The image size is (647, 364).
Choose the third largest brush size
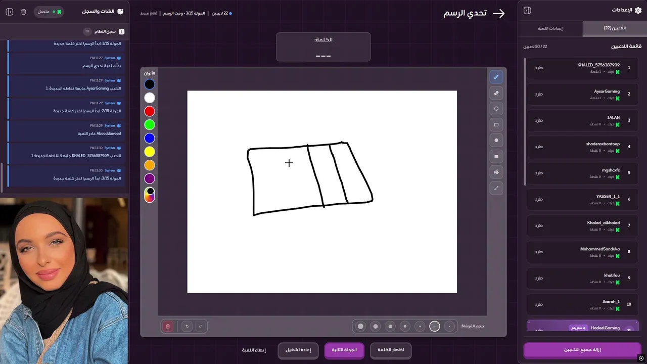point(390,327)
